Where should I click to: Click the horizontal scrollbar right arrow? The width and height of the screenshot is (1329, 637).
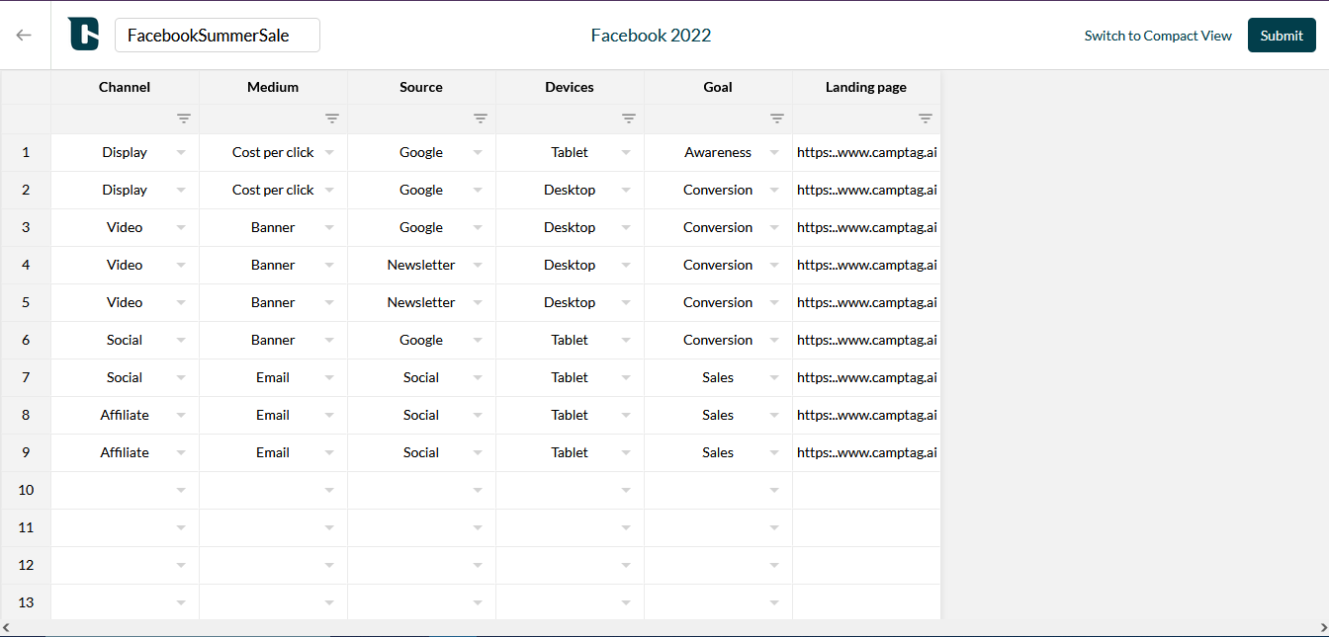tap(1323, 628)
